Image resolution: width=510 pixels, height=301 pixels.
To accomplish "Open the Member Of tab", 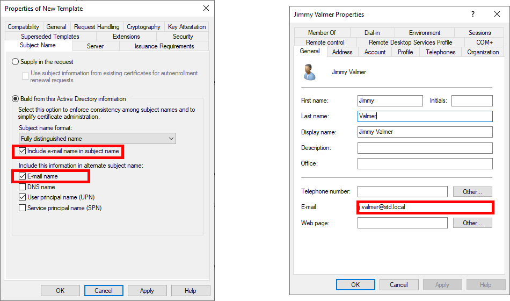I will tap(322, 33).
